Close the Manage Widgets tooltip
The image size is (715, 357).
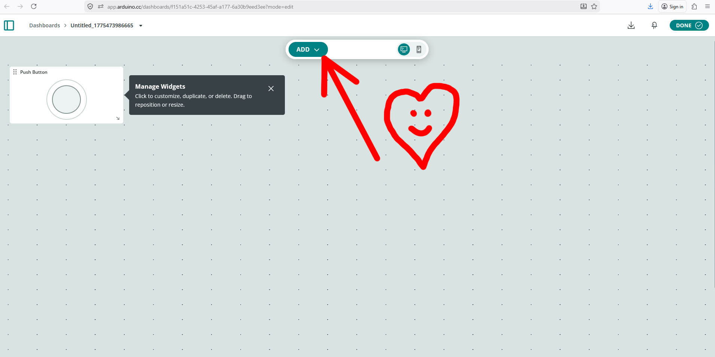271,89
